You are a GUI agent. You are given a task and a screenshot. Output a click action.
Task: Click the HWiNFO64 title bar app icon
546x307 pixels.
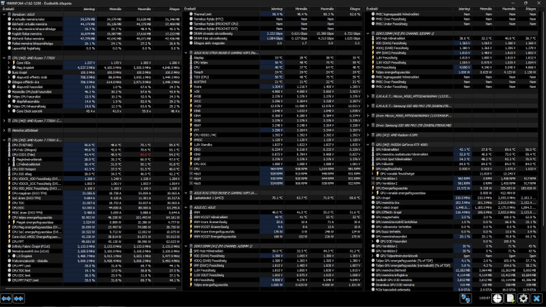[3, 3]
